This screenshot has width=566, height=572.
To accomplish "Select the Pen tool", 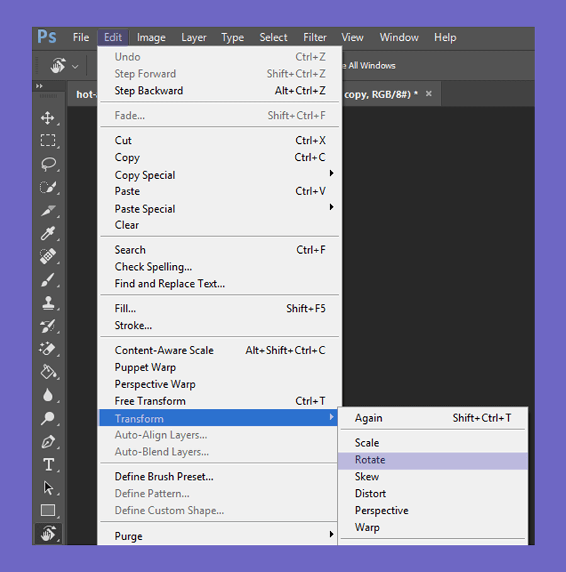I will (x=48, y=442).
